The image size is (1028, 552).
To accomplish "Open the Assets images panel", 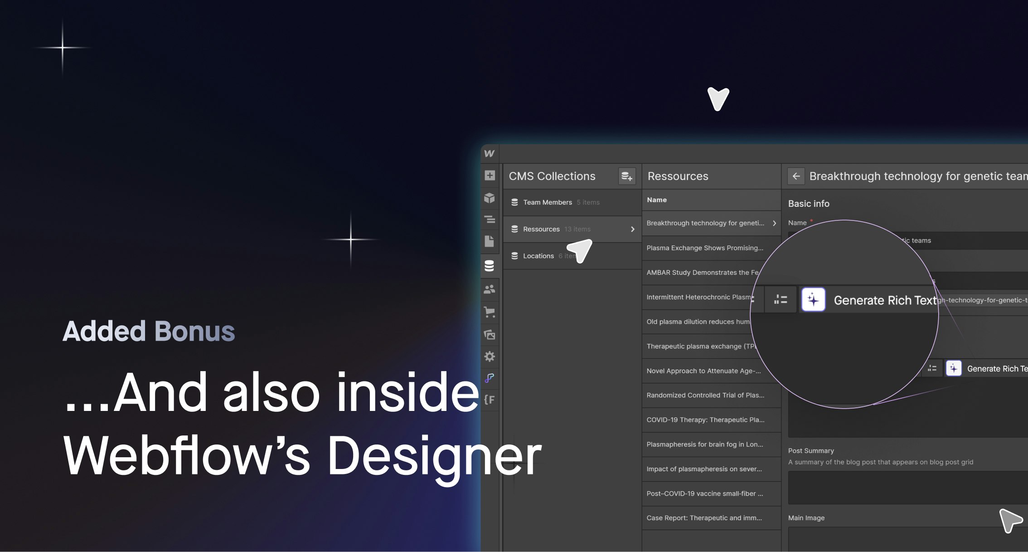I will tap(490, 335).
